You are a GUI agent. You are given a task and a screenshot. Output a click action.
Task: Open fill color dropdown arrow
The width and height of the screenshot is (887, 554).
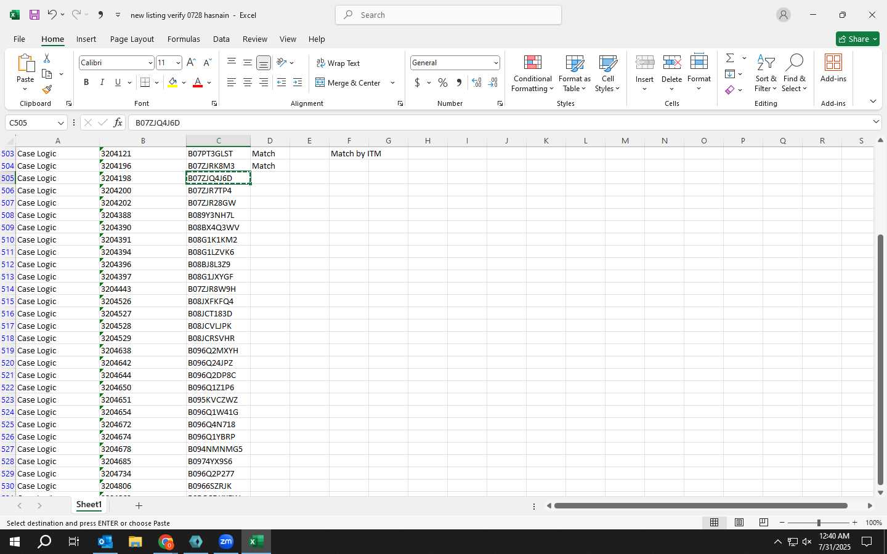click(x=184, y=82)
